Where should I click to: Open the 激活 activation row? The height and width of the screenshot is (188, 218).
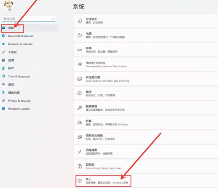tap(146, 93)
